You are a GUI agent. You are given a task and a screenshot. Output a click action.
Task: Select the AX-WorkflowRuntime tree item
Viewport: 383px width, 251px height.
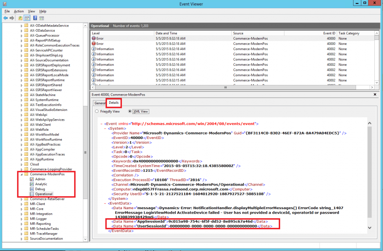pyautogui.click(x=46, y=140)
